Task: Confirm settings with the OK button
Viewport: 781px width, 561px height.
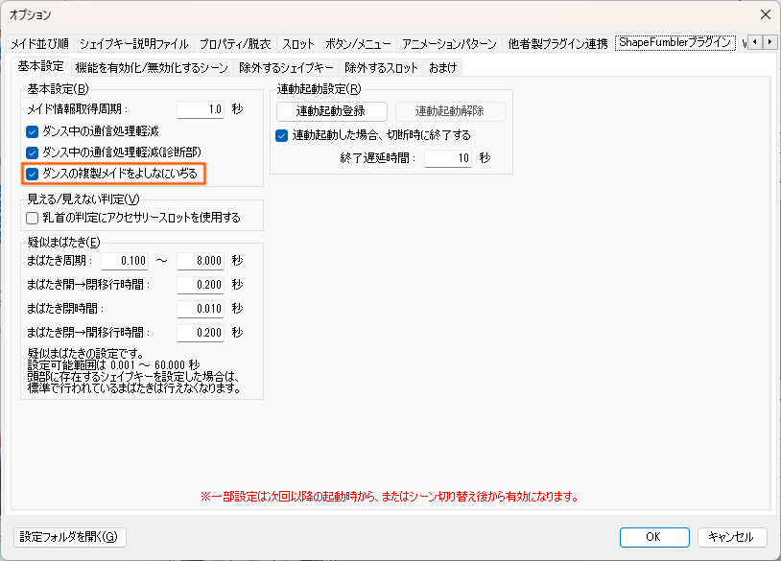Action: pos(653,537)
